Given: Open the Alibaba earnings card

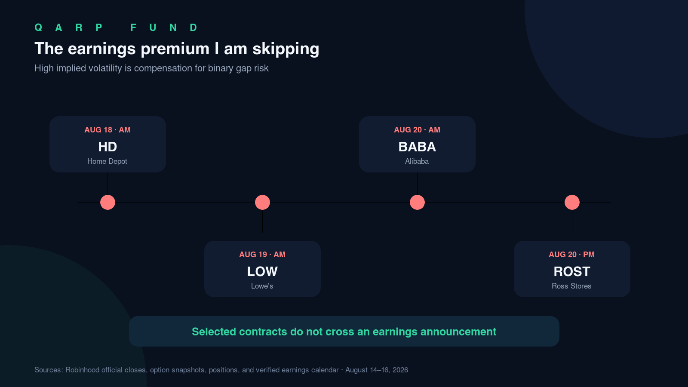Looking at the screenshot, I should coord(417,144).
